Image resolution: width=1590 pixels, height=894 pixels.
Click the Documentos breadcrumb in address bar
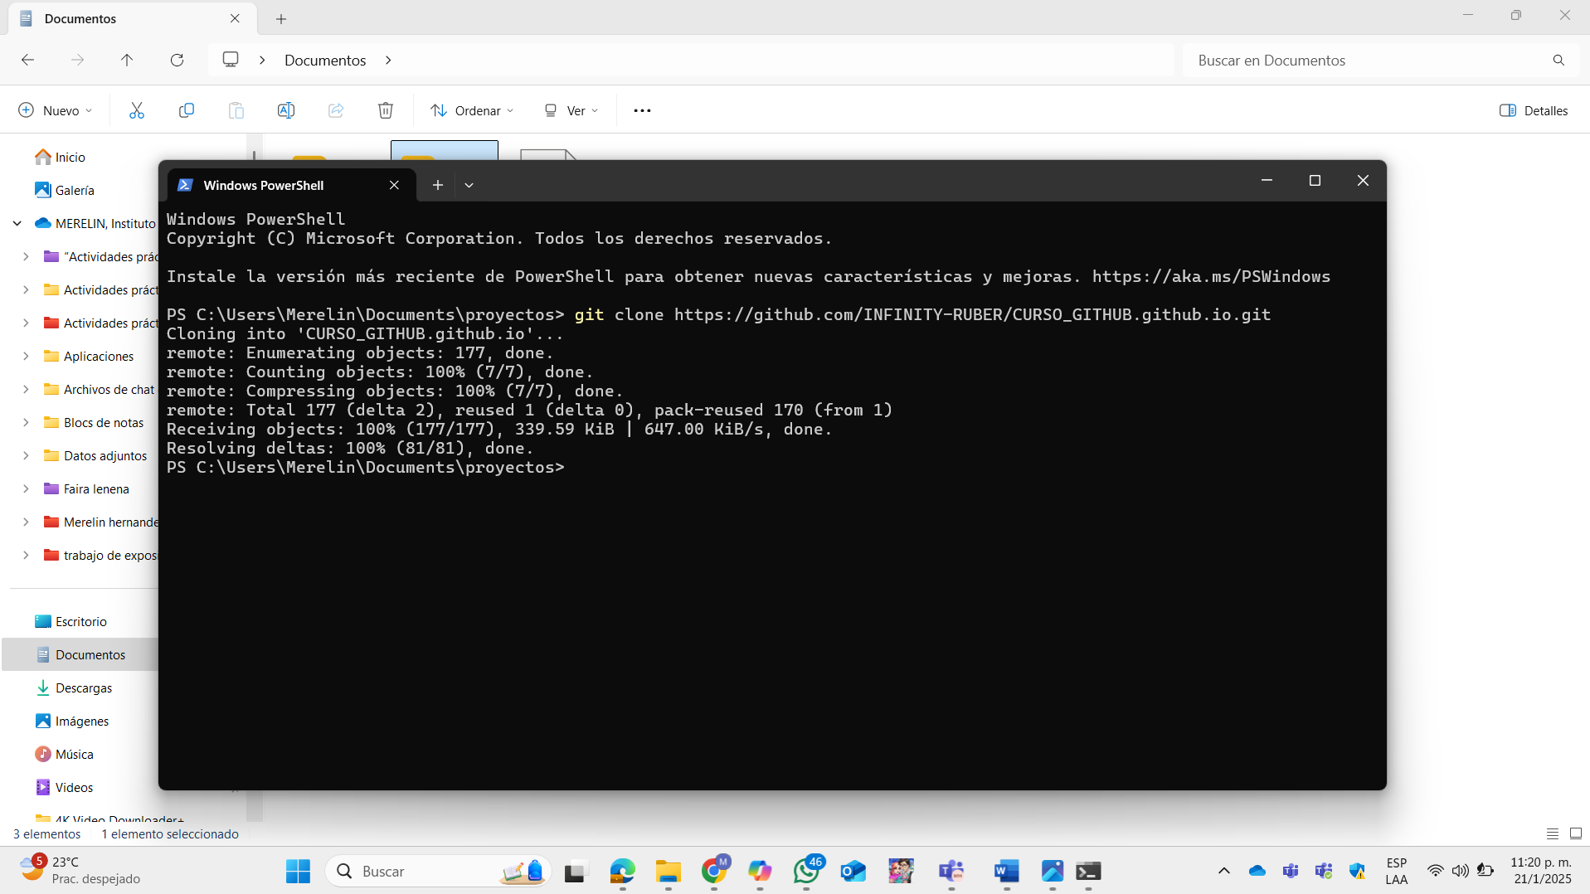point(325,60)
